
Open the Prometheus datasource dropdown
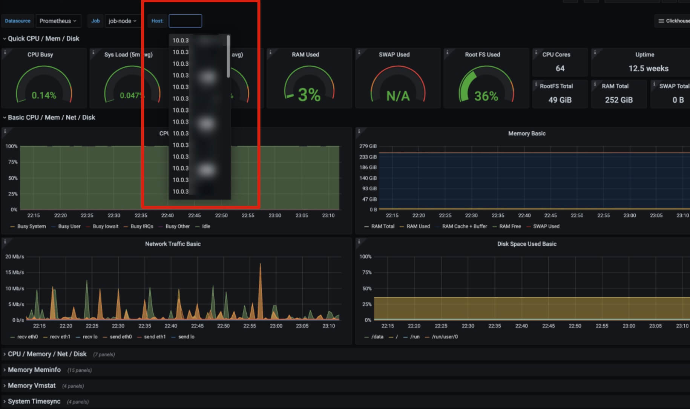[x=58, y=21]
